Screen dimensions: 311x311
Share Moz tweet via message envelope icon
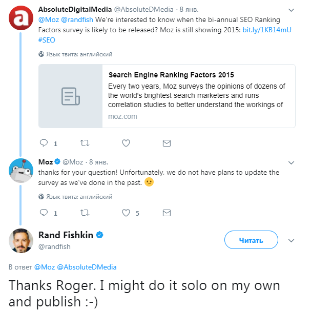[167, 213]
